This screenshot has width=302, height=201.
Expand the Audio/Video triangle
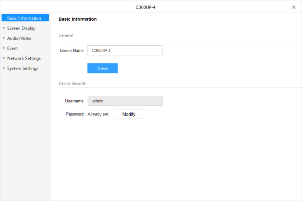click(4, 38)
